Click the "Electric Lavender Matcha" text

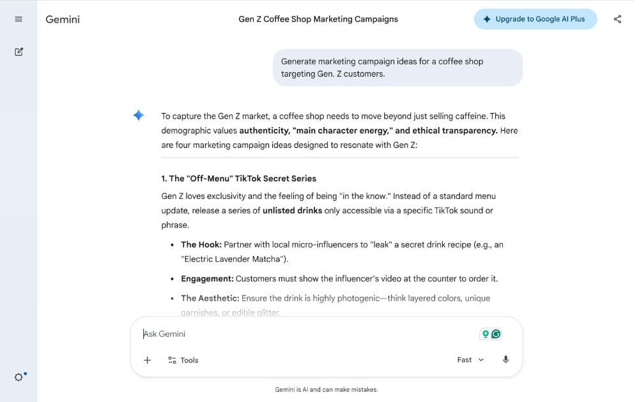(x=233, y=259)
